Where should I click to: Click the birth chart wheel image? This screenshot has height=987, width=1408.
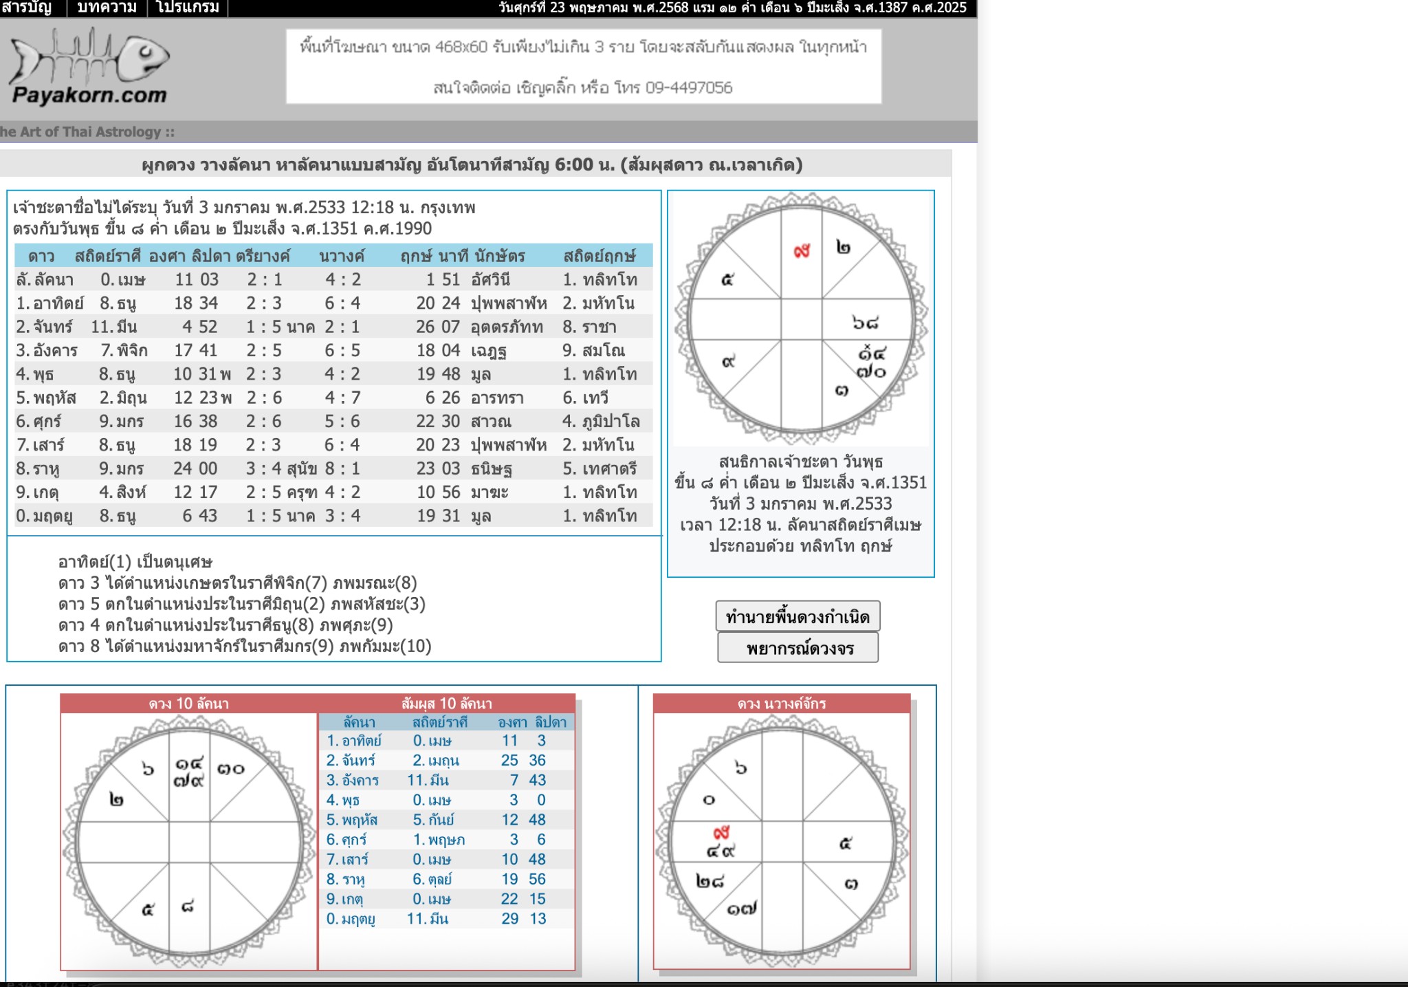coord(801,318)
